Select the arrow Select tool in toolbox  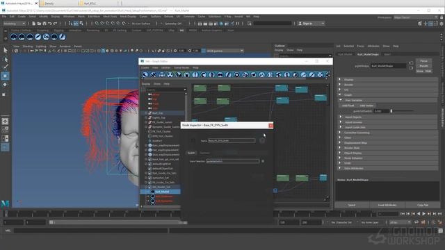[x=5, y=51]
